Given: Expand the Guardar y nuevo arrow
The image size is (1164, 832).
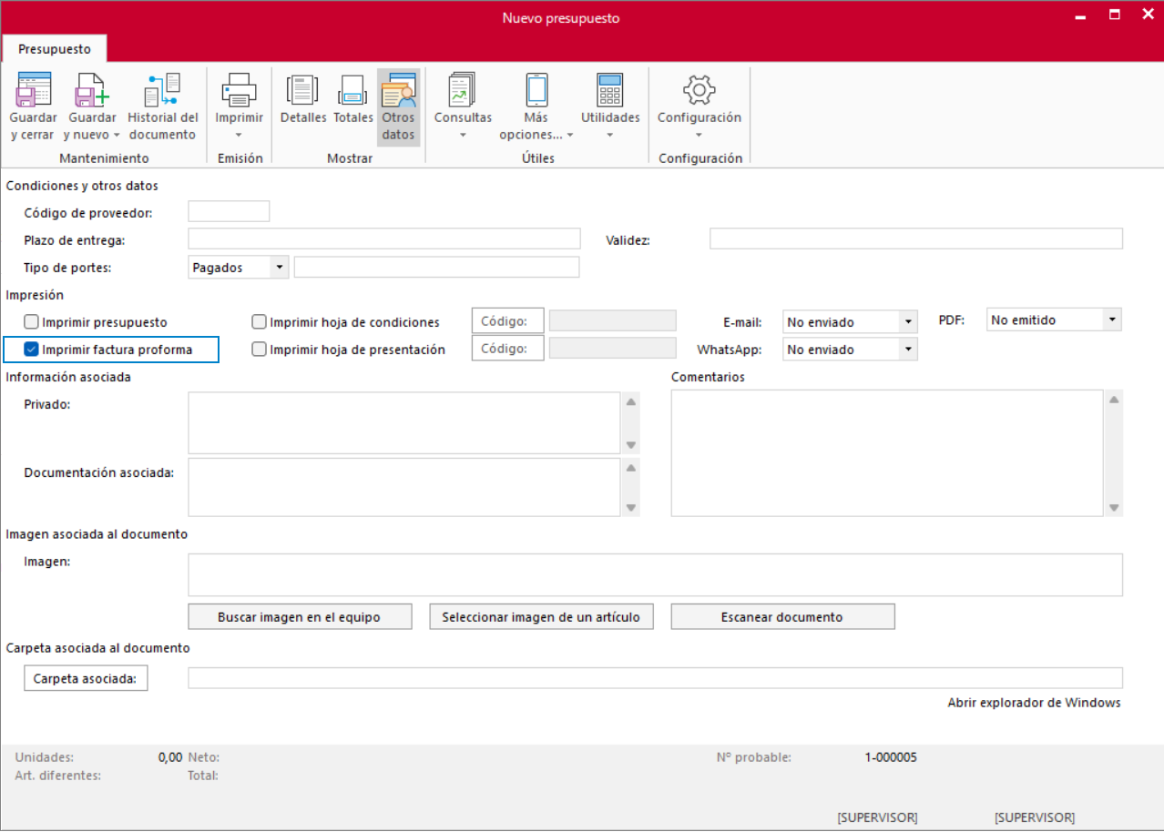Looking at the screenshot, I should [x=117, y=136].
